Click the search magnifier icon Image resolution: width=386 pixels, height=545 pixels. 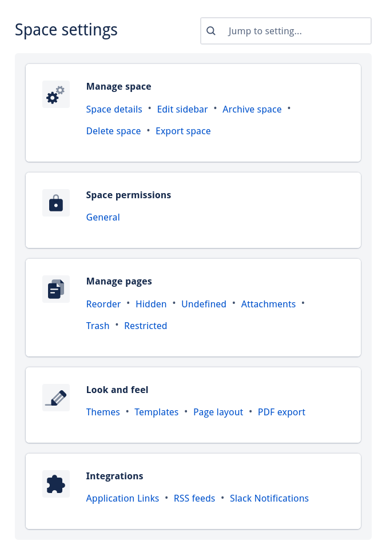[211, 31]
